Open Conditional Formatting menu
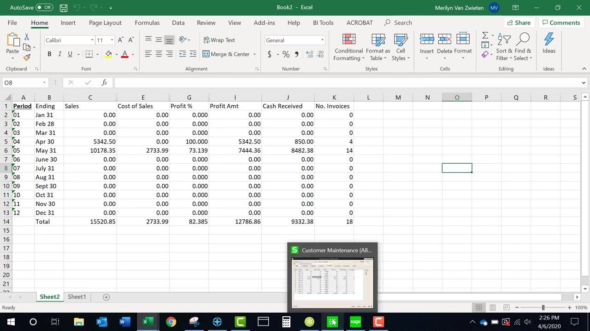 [x=349, y=47]
